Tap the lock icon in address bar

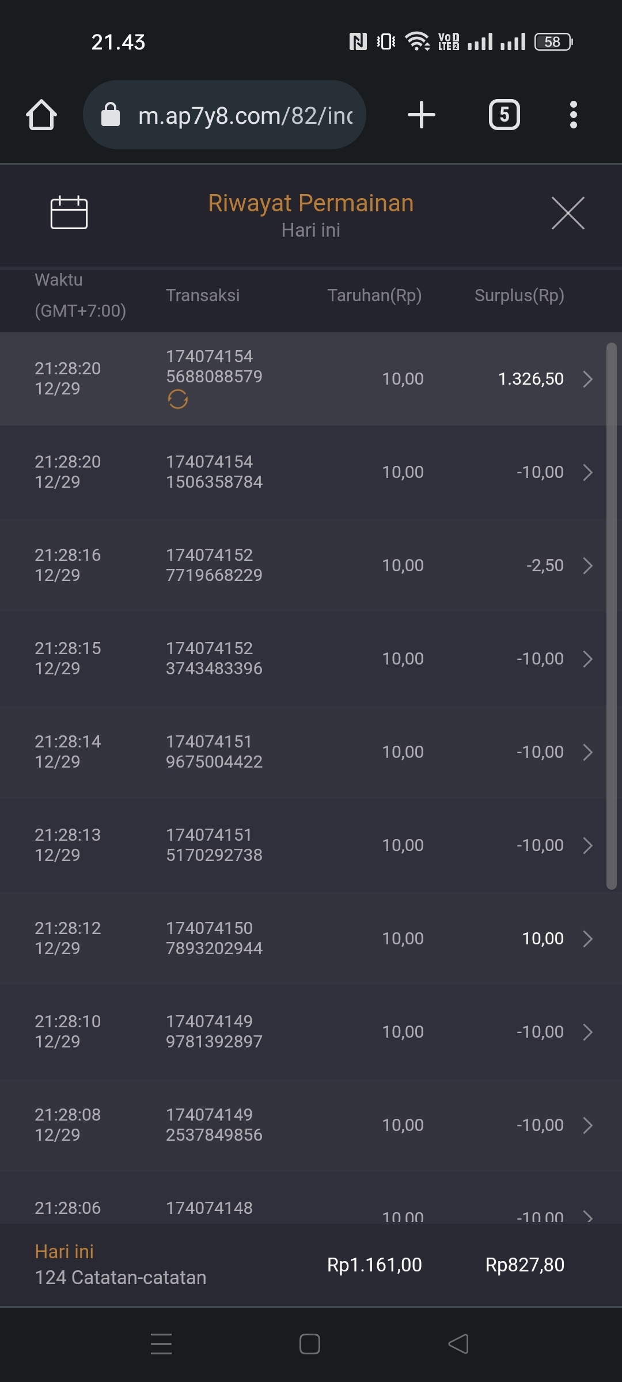(110, 115)
